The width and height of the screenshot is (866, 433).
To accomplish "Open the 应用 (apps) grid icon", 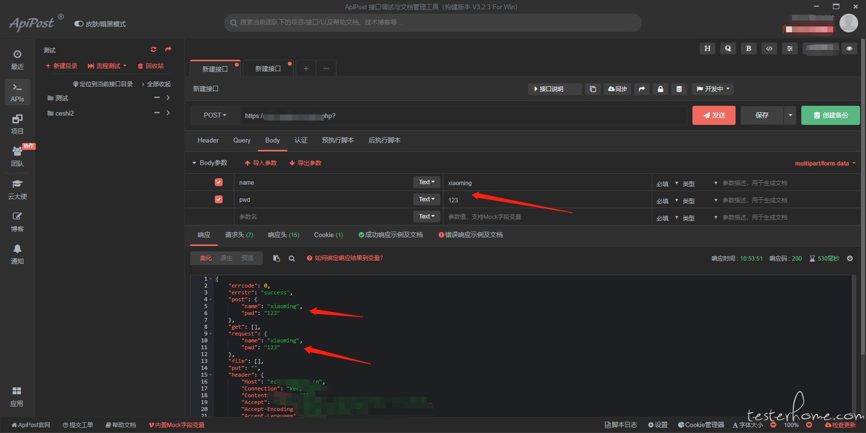I will click(17, 396).
